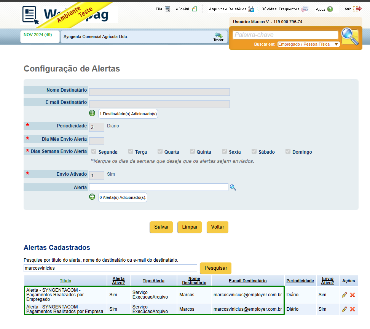Toggle the Domingo checkbox
This screenshot has width=370, height=329.
pos(288,151)
